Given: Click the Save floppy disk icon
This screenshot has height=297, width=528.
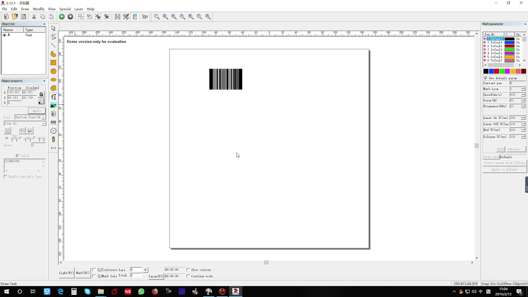Looking at the screenshot, I should 24,16.
